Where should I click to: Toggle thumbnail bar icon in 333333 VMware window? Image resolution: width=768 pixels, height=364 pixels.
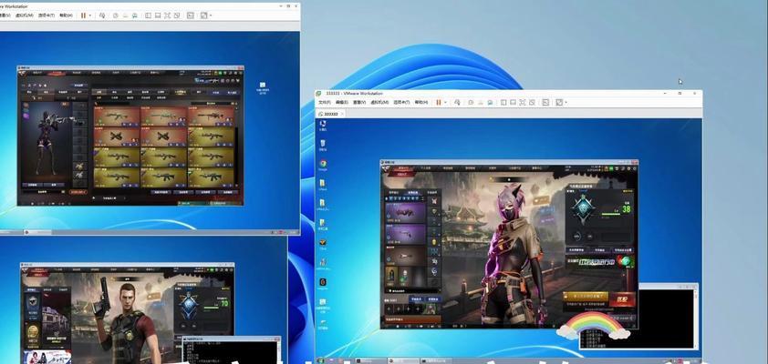pyautogui.click(x=513, y=102)
